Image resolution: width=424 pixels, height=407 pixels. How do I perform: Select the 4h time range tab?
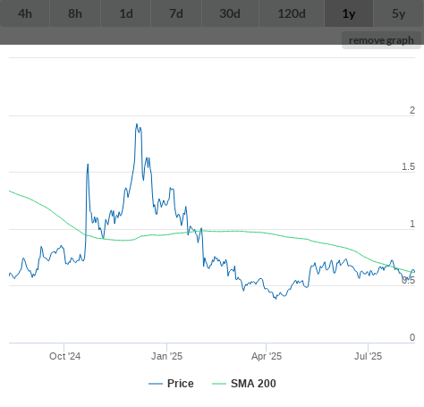[x=25, y=13]
